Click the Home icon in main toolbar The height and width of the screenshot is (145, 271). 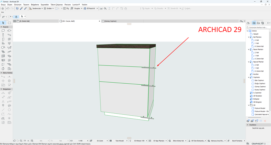3,8
